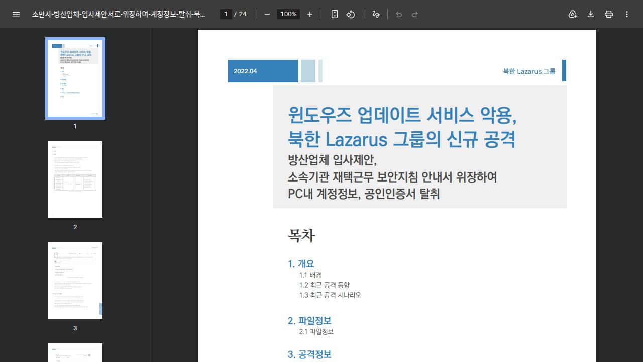Activate the draw annotation tool
The image size is (643, 362).
click(x=376, y=14)
